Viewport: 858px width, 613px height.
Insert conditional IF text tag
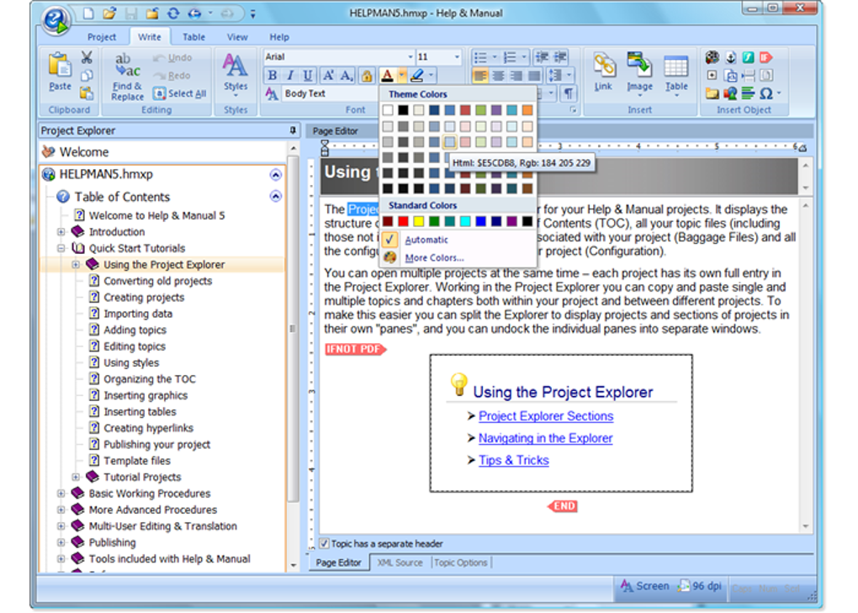(x=766, y=57)
